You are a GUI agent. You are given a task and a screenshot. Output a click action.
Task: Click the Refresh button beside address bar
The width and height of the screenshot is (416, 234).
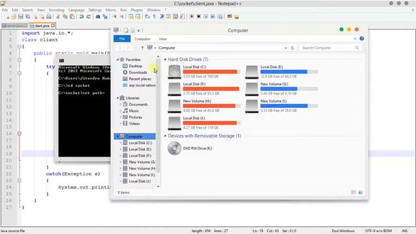coord(292,48)
